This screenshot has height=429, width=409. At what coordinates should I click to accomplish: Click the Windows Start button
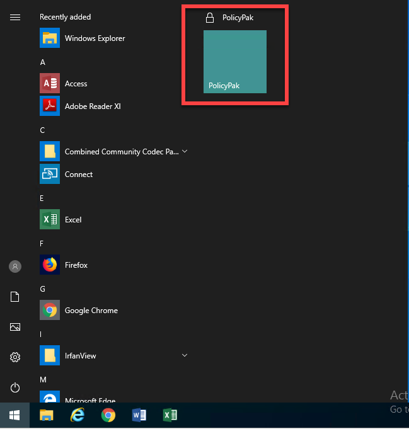14,415
